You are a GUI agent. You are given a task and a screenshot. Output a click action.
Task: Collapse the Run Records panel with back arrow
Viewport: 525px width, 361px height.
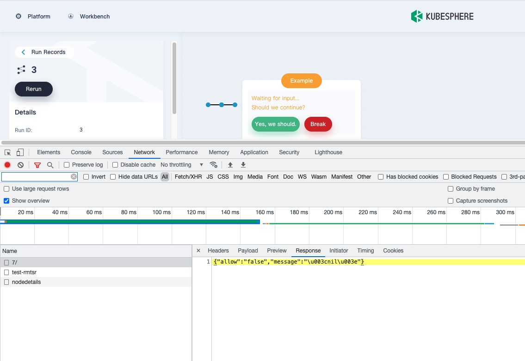pyautogui.click(x=23, y=52)
